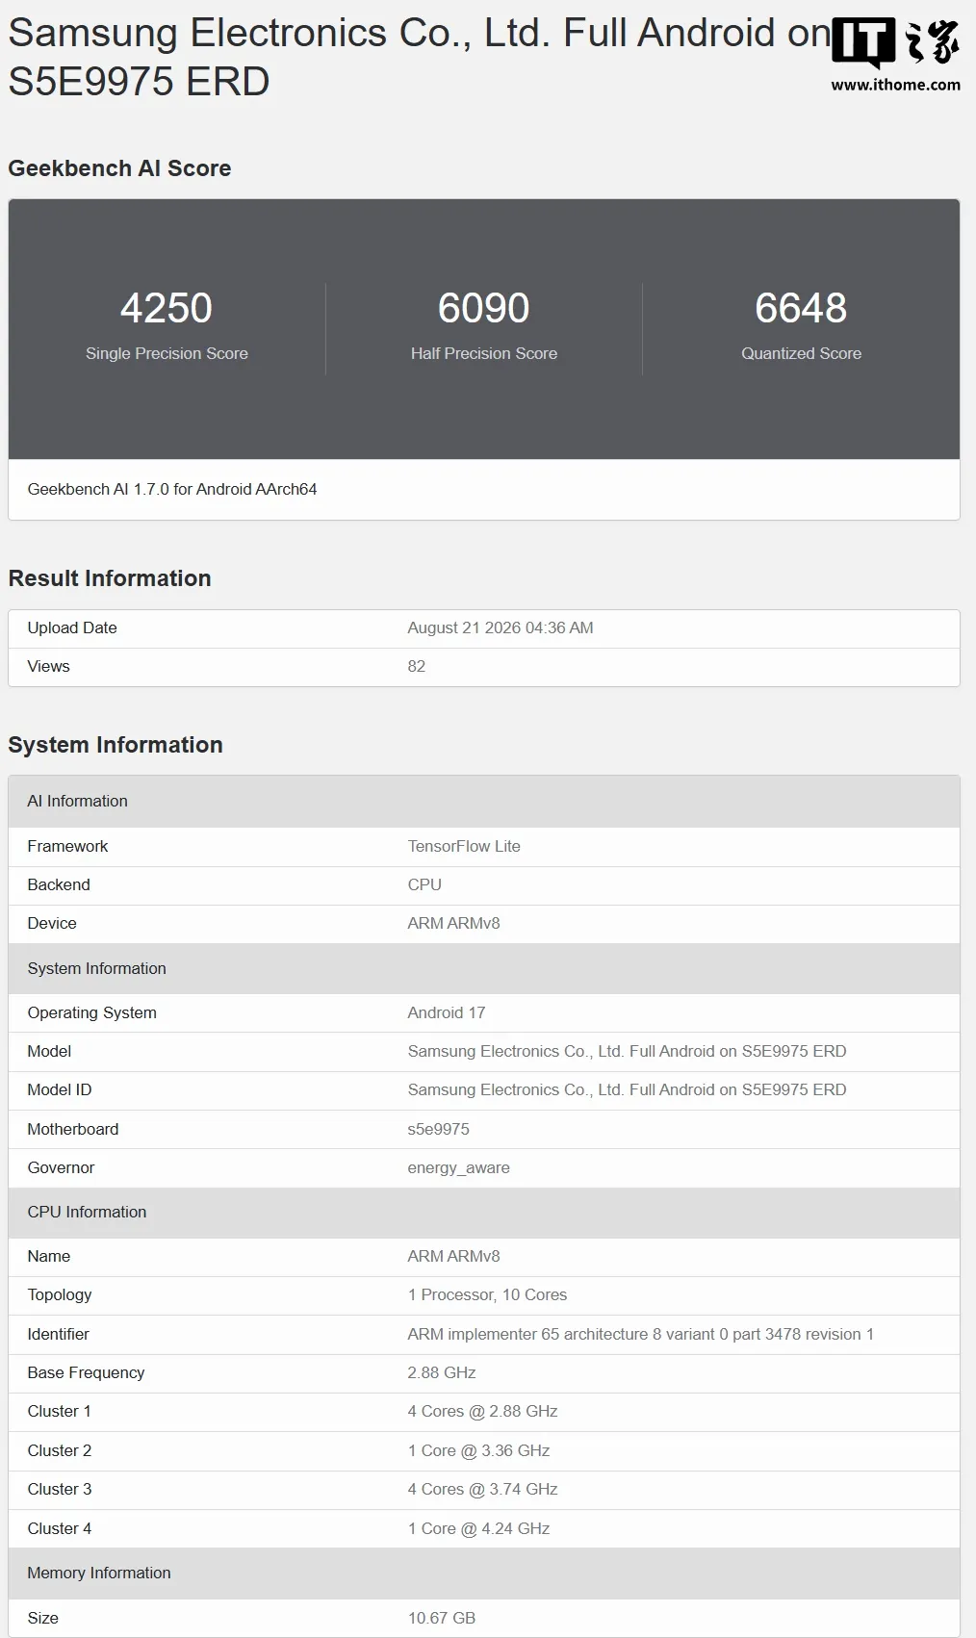Click the CPU Information section header

(x=484, y=1212)
